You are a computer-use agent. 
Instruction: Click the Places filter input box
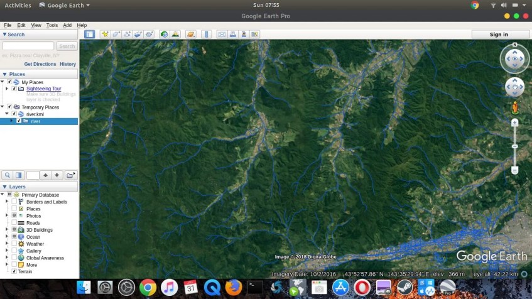[33, 175]
